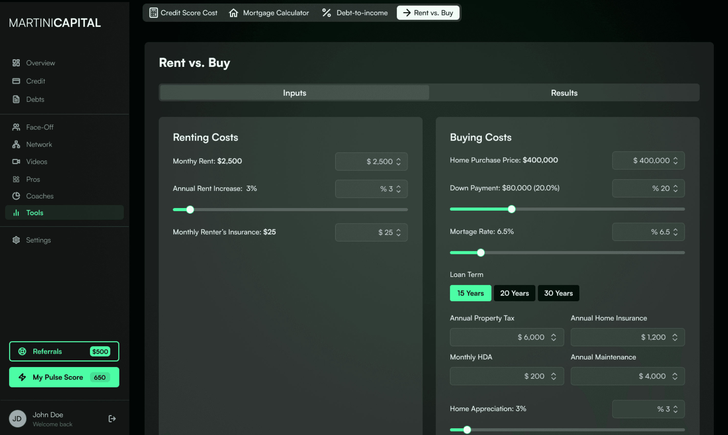Click the logout icon beside John Doe
The width and height of the screenshot is (728, 435).
point(112,419)
